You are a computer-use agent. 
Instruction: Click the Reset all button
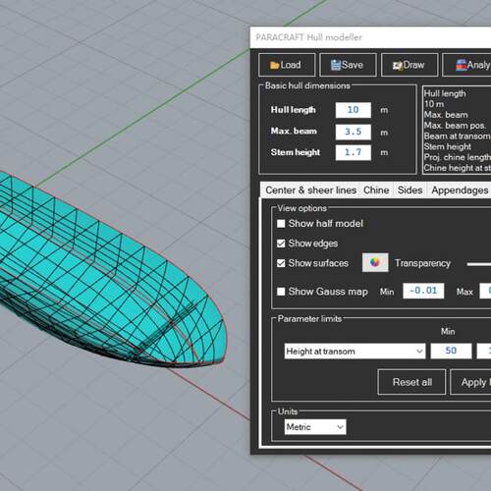point(411,382)
